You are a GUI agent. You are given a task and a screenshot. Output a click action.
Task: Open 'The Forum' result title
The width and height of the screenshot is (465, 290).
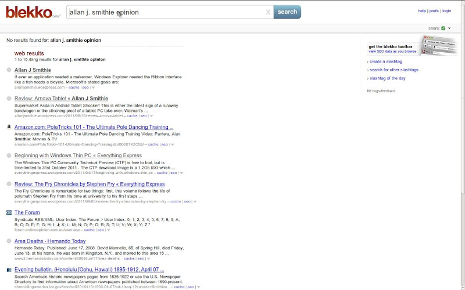pyautogui.click(x=27, y=212)
